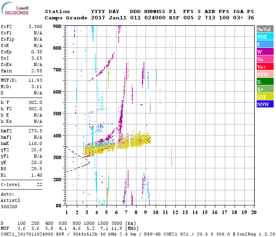Click the yellow SSE F-layer trace cluster

pos(117,144)
